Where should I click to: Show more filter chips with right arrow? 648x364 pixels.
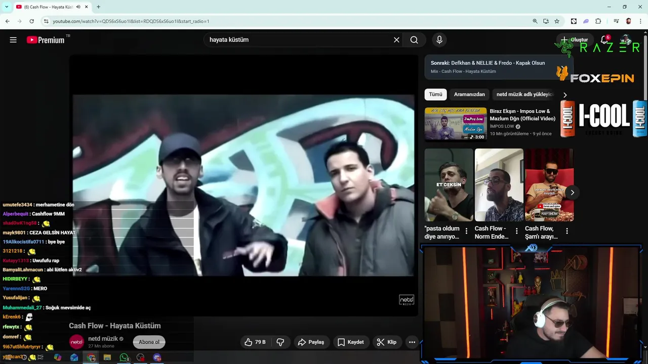[565, 95]
